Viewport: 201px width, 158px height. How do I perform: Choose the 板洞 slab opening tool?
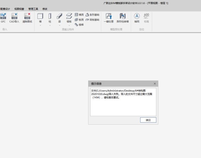(79, 20)
